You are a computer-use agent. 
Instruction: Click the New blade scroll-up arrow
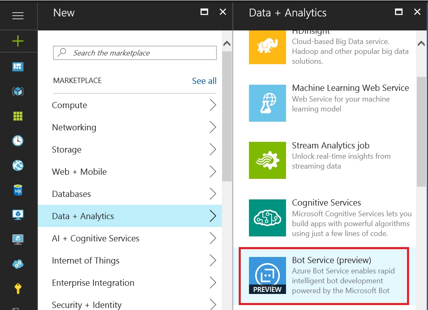[227, 43]
